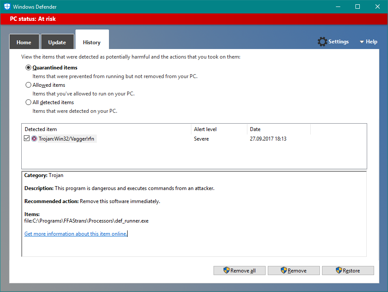Screen dimensions: 388x292
Task: Sort list by Alert level column header
Action: (219, 129)
